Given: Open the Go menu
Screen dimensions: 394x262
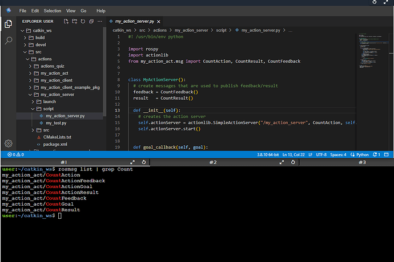Looking at the screenshot, I should pyautogui.click(x=83, y=11).
